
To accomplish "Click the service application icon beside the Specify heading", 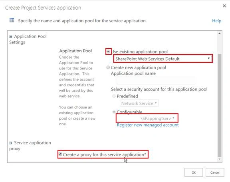I will (x=12, y=20).
